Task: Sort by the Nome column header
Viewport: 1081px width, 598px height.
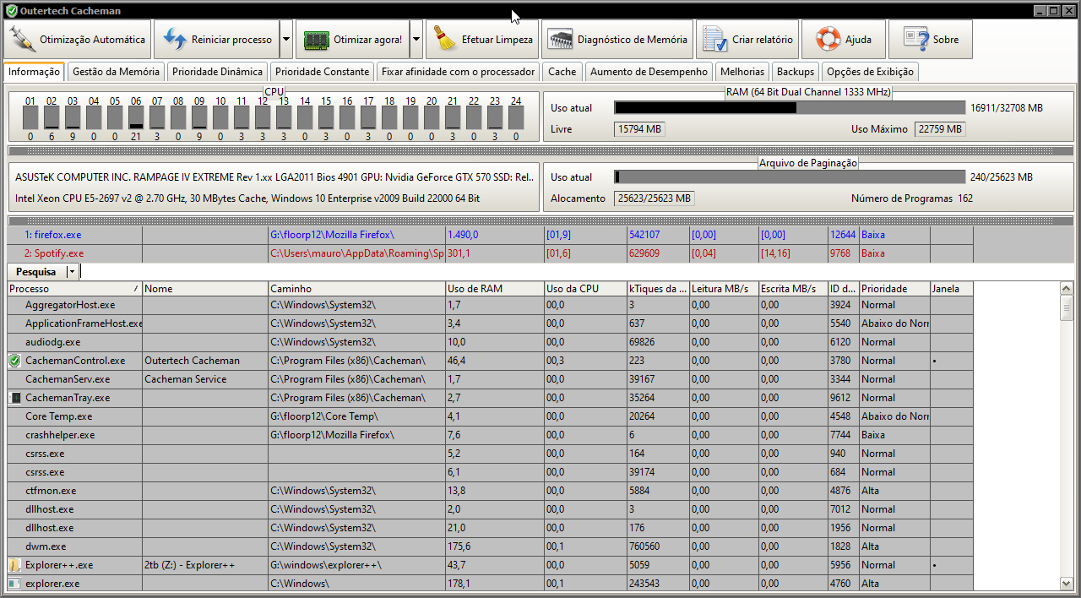Action: (205, 289)
